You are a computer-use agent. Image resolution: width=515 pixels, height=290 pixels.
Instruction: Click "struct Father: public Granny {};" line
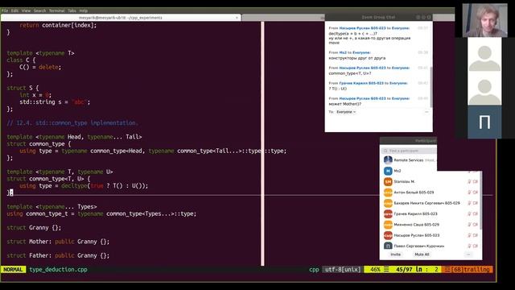pyautogui.click(x=58, y=255)
